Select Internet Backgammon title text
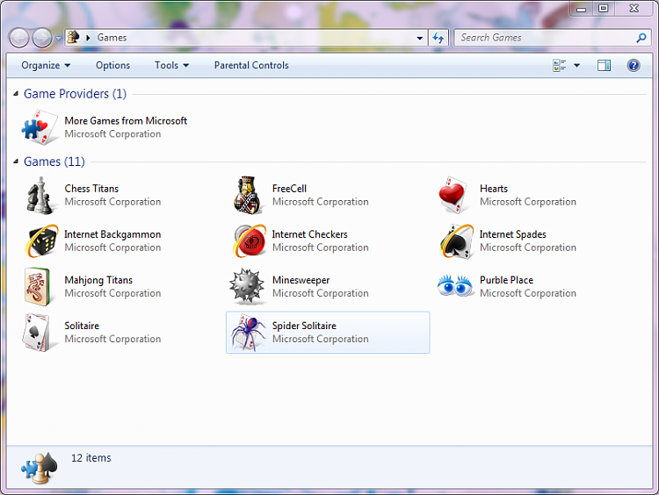Image resolution: width=659 pixels, height=495 pixels. (x=112, y=234)
